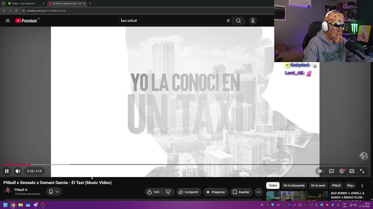Select the Pitbull filter chip

tap(336, 185)
